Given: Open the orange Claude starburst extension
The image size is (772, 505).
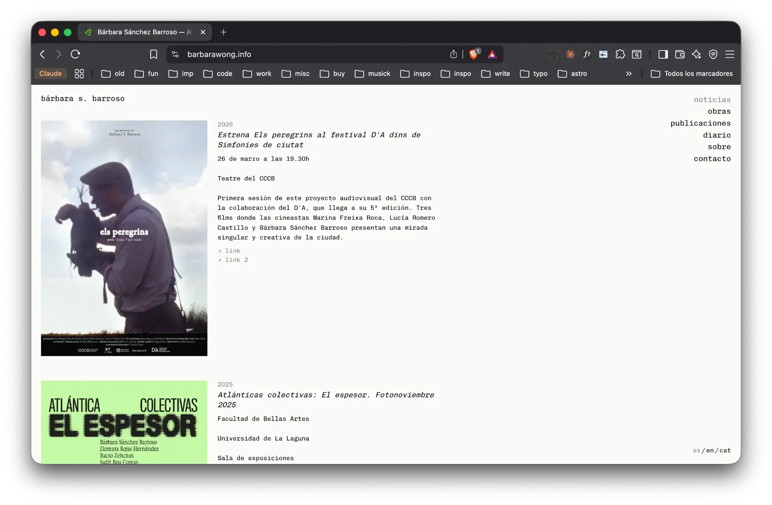Looking at the screenshot, I should pyautogui.click(x=570, y=54).
